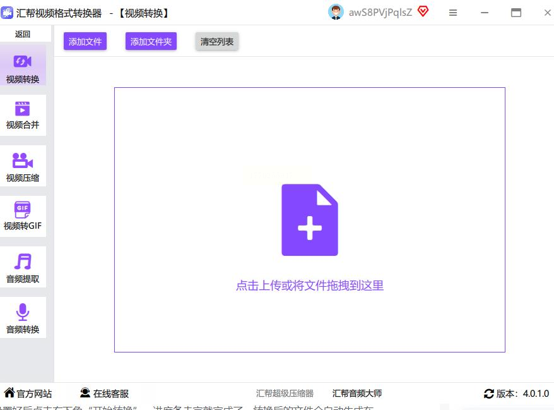Open the hamburger menu in title bar
Viewport: 554px width, 410px height.
pyautogui.click(x=453, y=13)
